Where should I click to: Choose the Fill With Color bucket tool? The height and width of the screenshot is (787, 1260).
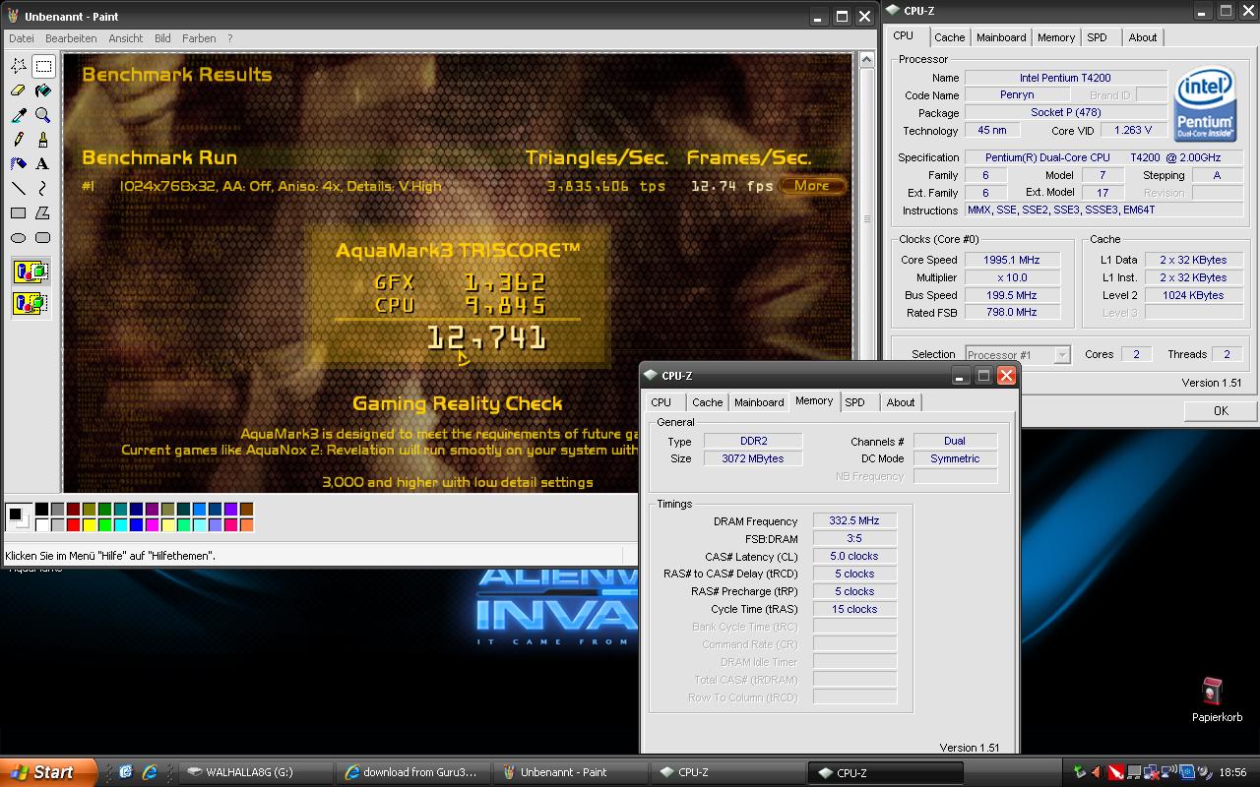43,91
